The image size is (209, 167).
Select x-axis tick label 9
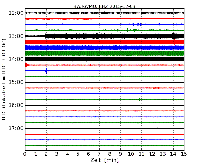click(x=120, y=154)
